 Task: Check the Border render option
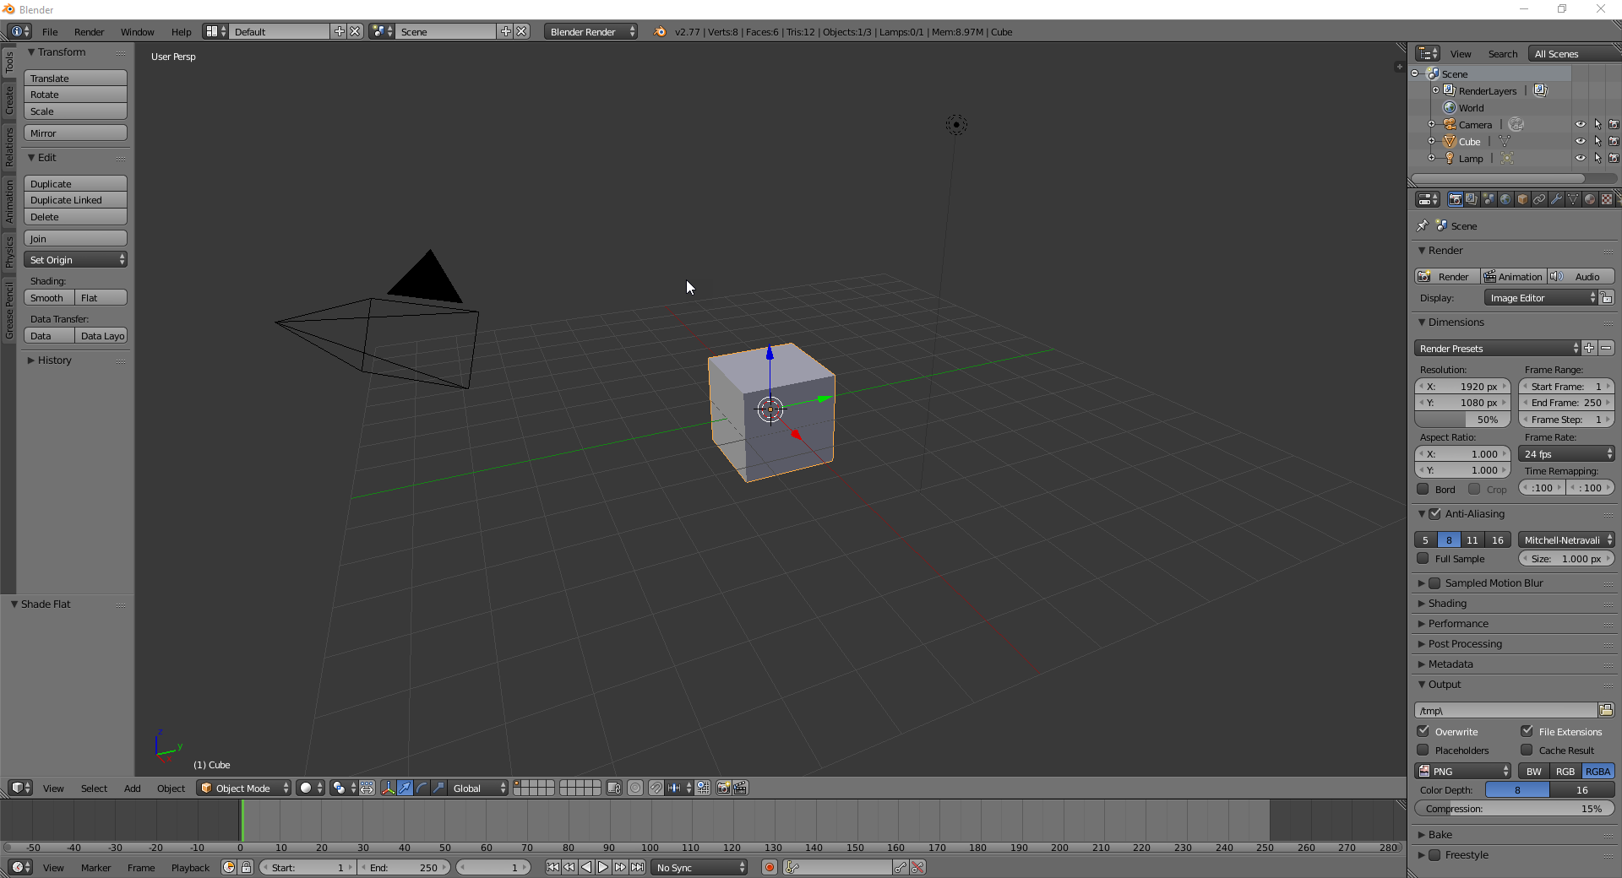point(1422,489)
